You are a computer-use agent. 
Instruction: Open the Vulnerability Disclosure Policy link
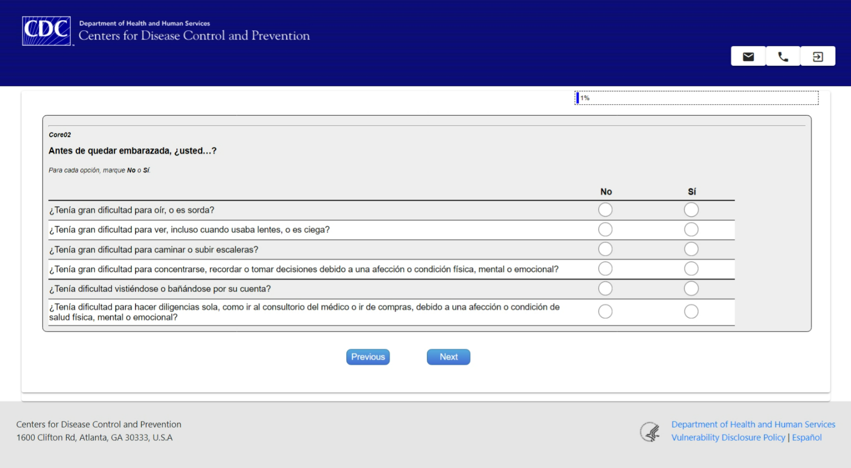point(728,438)
